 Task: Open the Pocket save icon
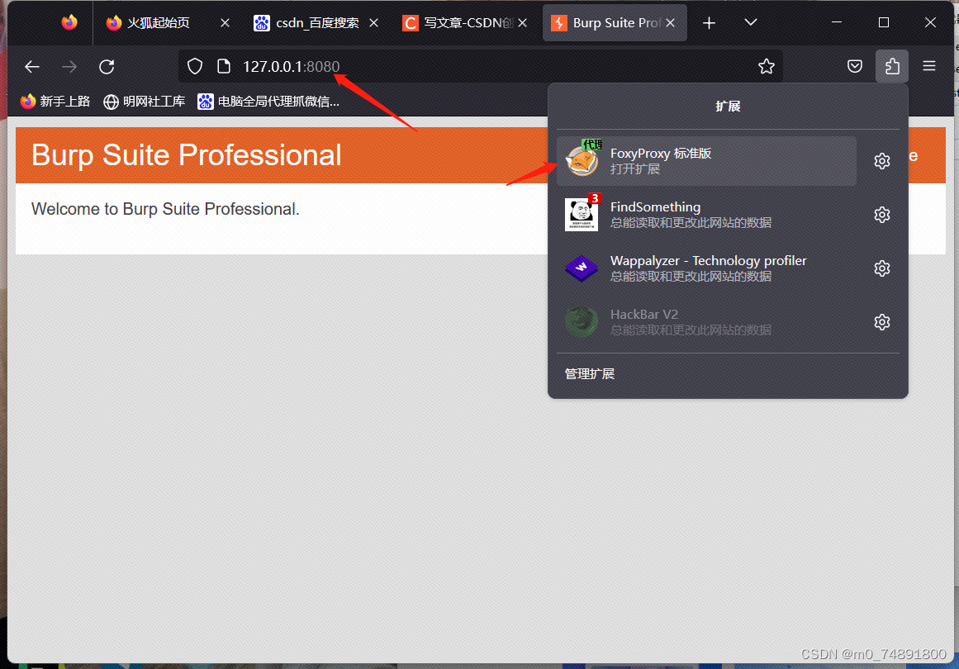coord(855,66)
